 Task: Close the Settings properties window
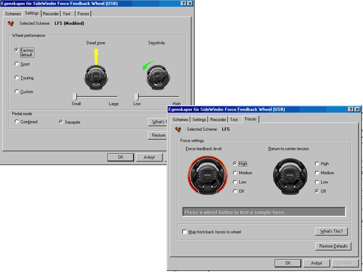coord(190,4)
